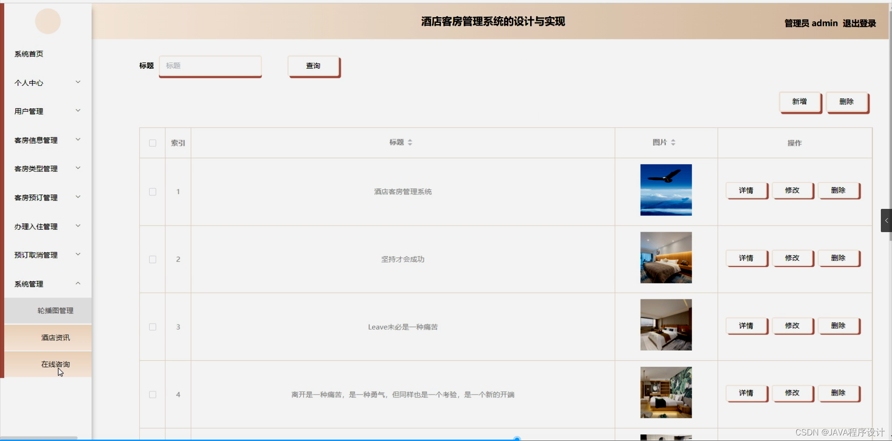
Task: Open 客房信息管理 sidebar menu
Action: pyautogui.click(x=36, y=140)
